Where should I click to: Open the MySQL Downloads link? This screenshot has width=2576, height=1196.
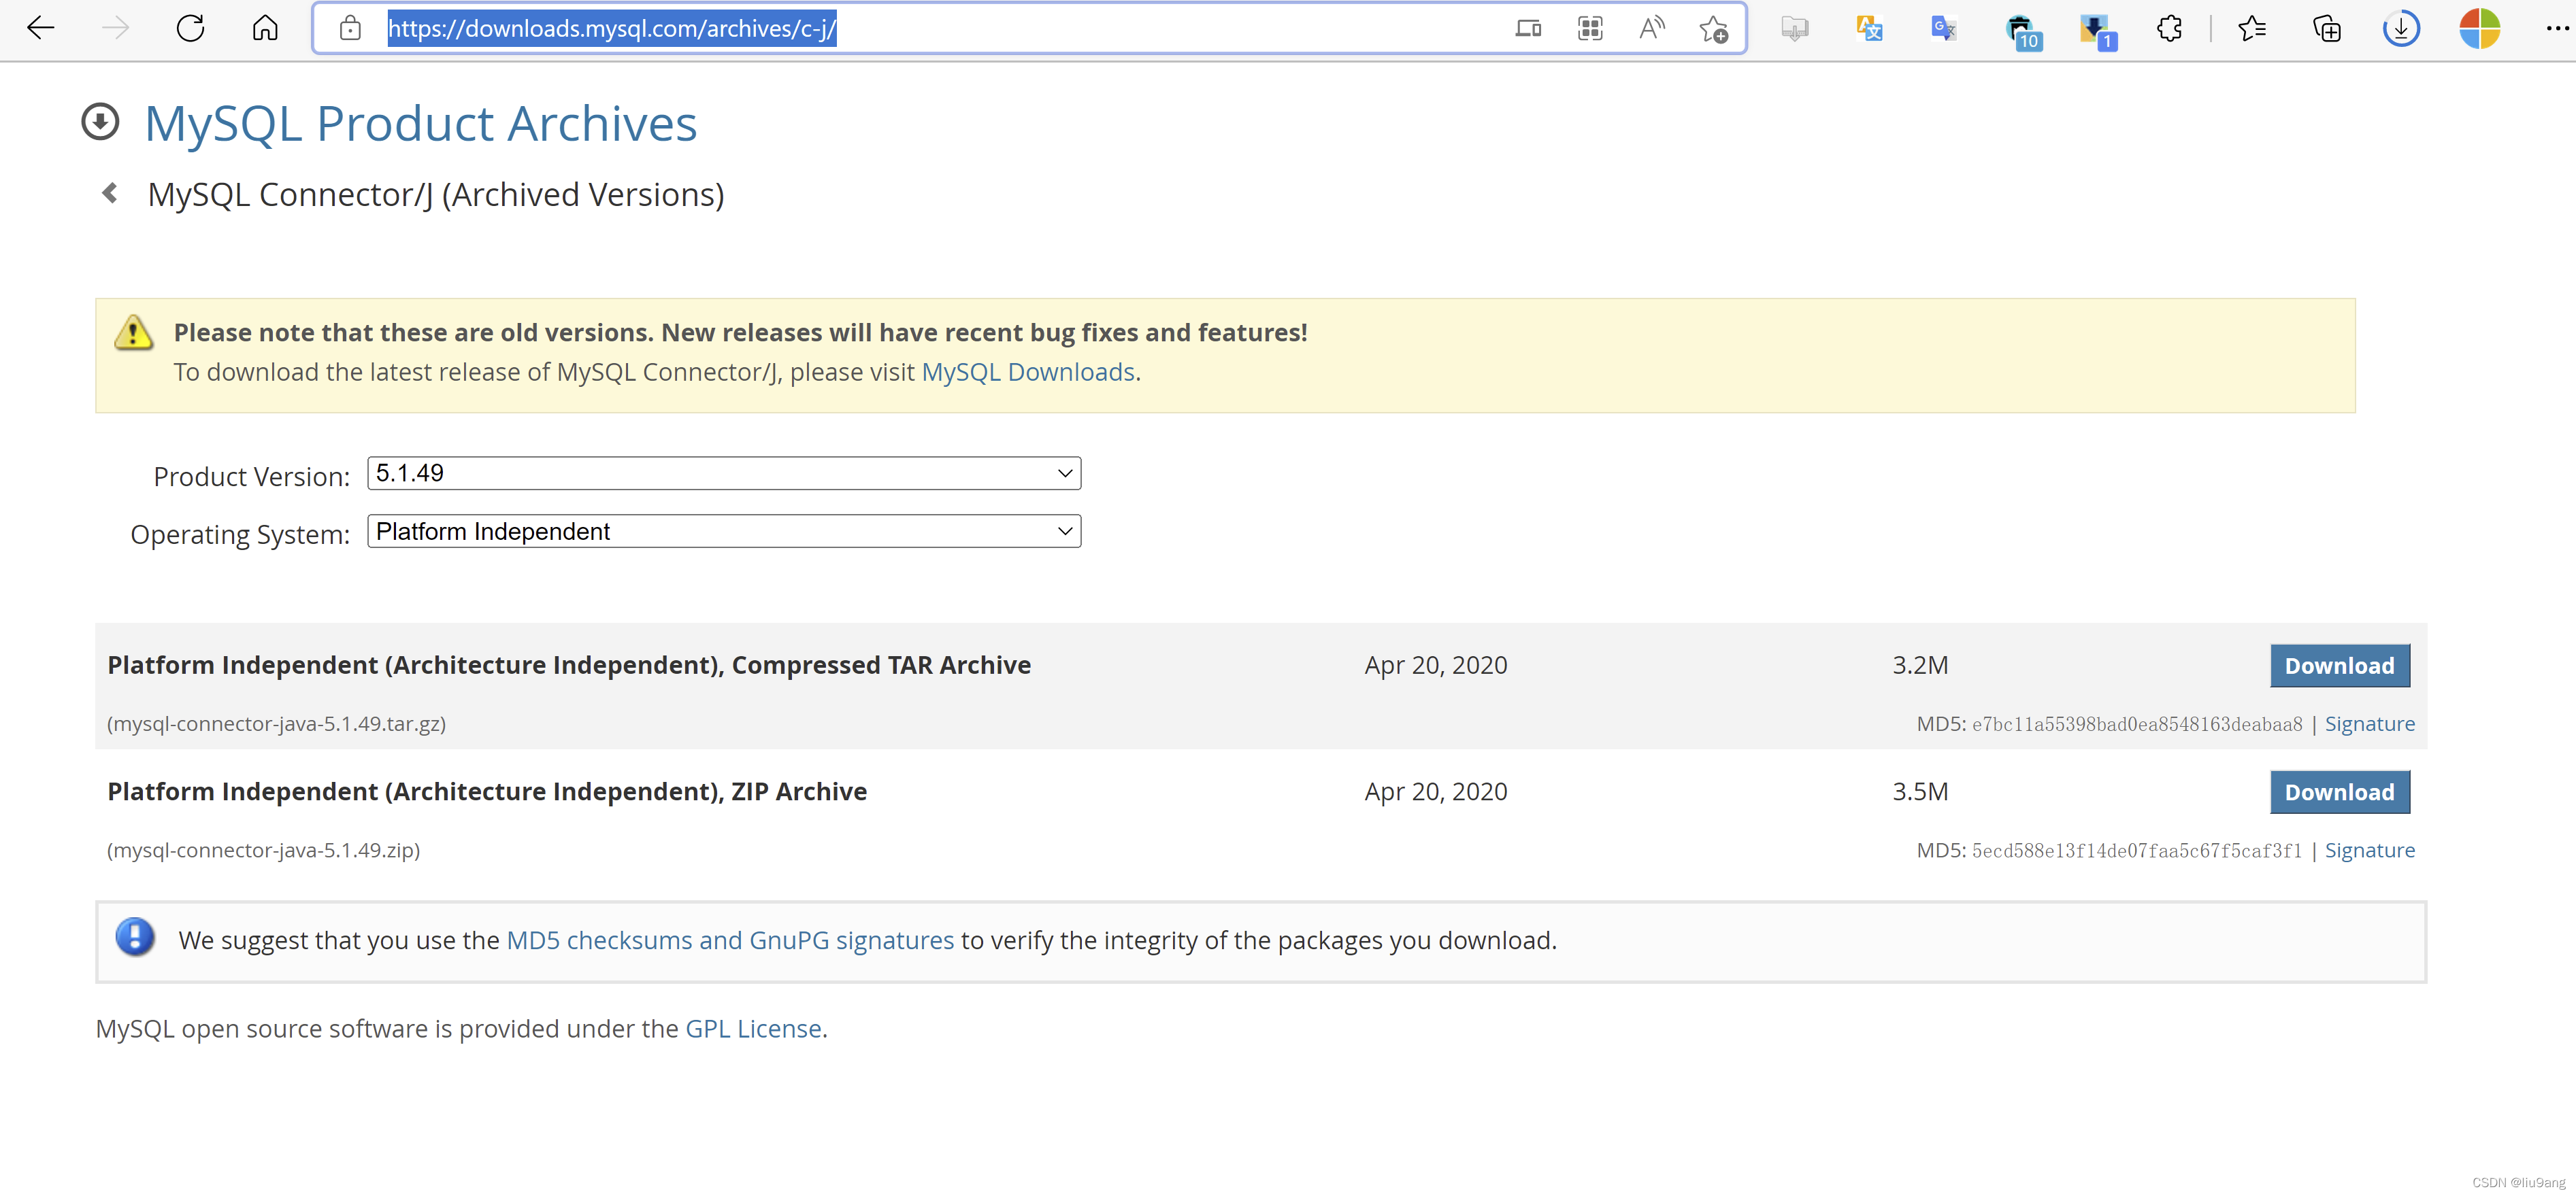click(x=1027, y=373)
